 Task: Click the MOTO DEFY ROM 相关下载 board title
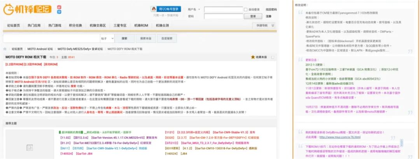pyautogui.click(x=26, y=57)
